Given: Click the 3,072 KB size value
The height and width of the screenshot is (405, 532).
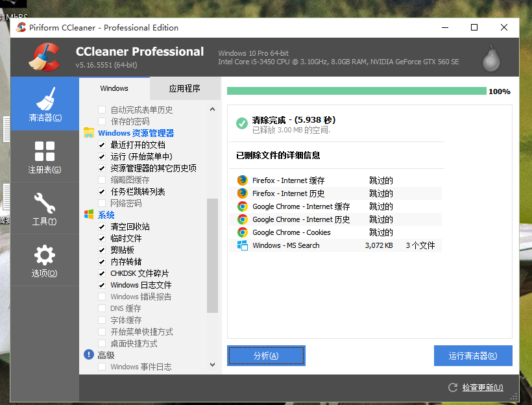Looking at the screenshot, I should [379, 245].
